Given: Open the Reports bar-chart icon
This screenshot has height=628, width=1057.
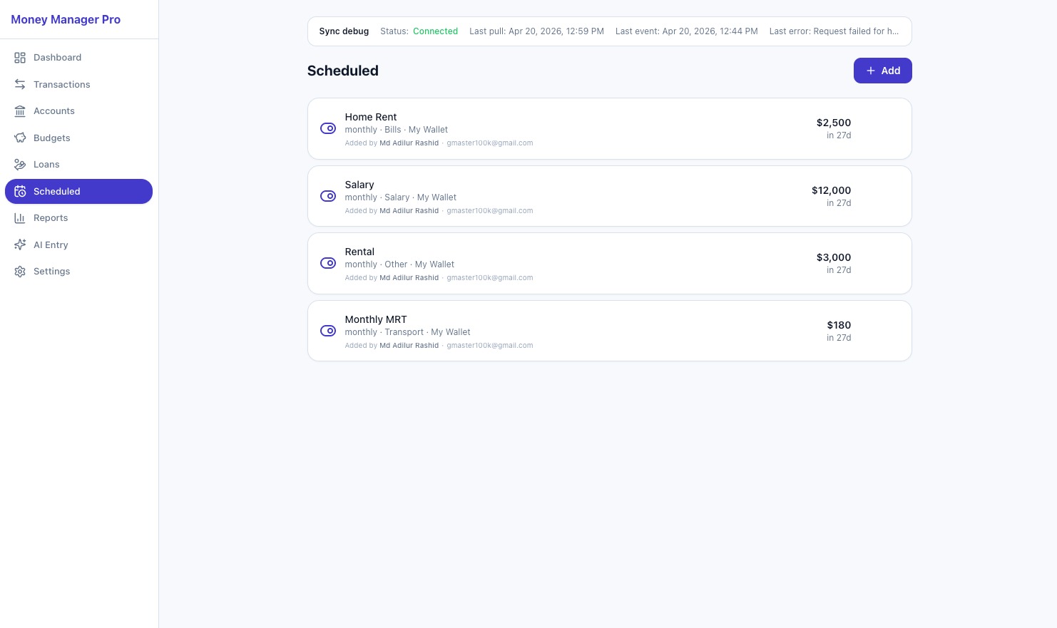Looking at the screenshot, I should (x=20, y=218).
